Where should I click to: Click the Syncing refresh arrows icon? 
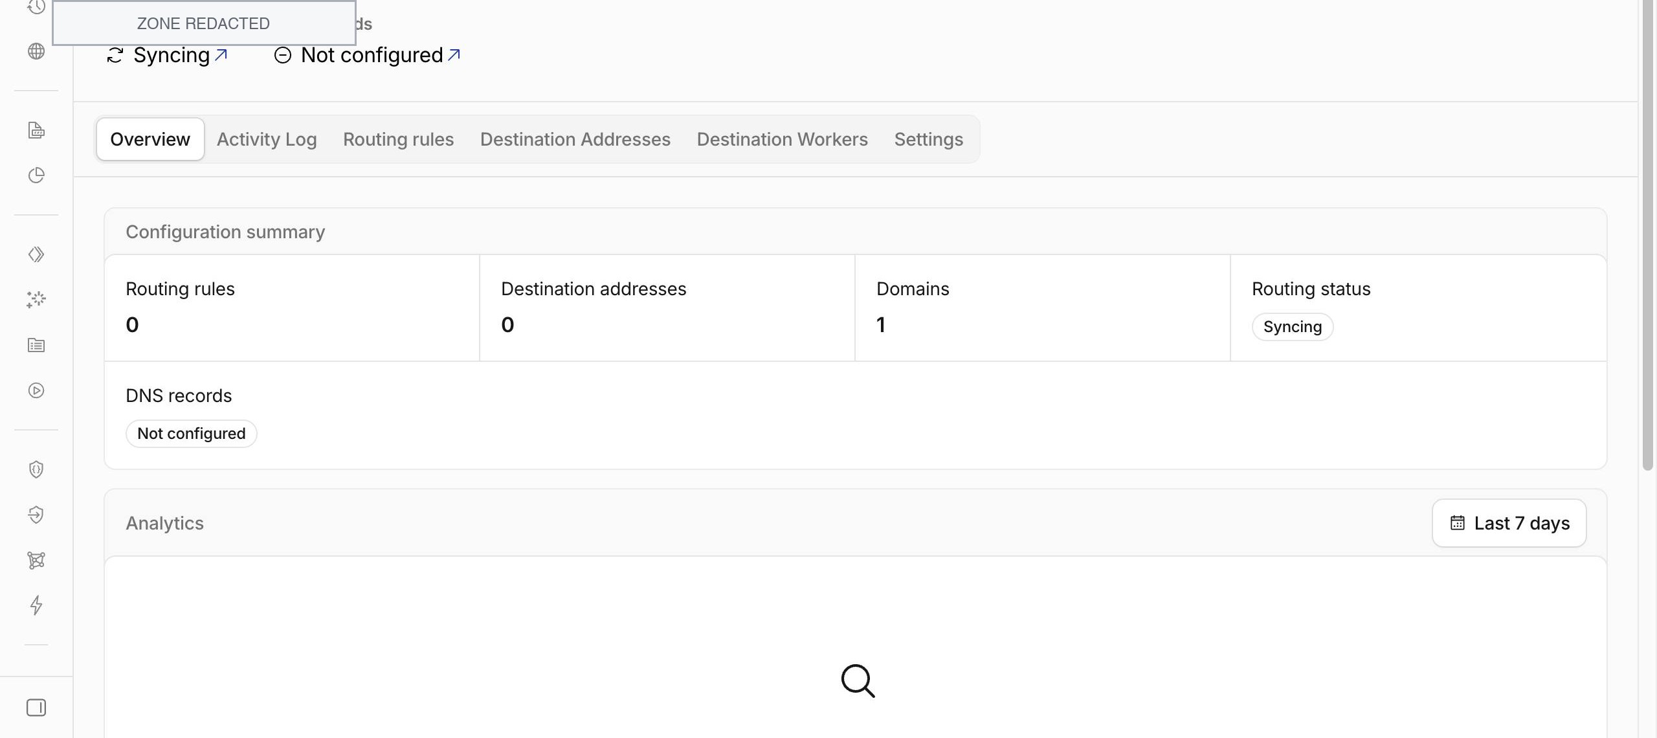tap(115, 55)
